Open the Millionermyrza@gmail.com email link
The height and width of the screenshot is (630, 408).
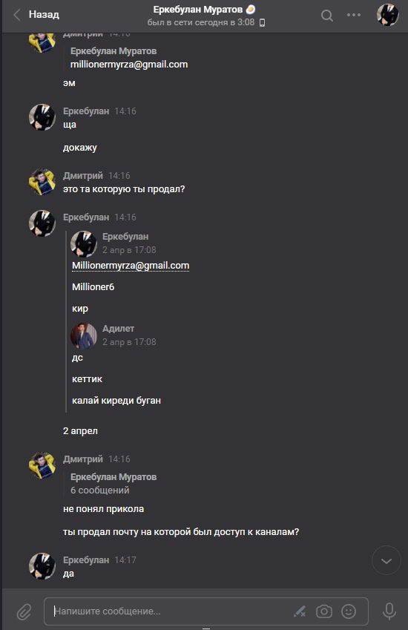click(131, 266)
